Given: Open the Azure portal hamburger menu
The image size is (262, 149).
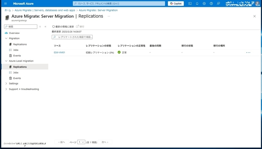Looking at the screenshot, I should 5,4.
